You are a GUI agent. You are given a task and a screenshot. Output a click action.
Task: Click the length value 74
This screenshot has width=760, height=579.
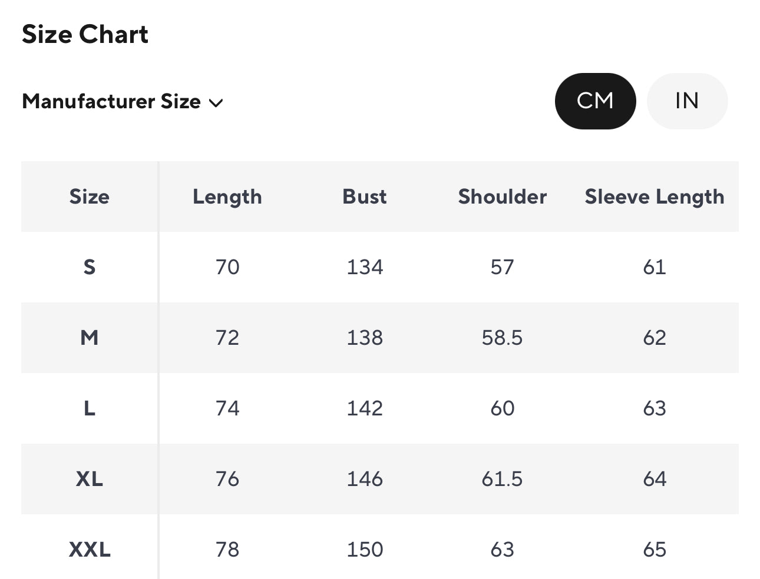pyautogui.click(x=227, y=408)
